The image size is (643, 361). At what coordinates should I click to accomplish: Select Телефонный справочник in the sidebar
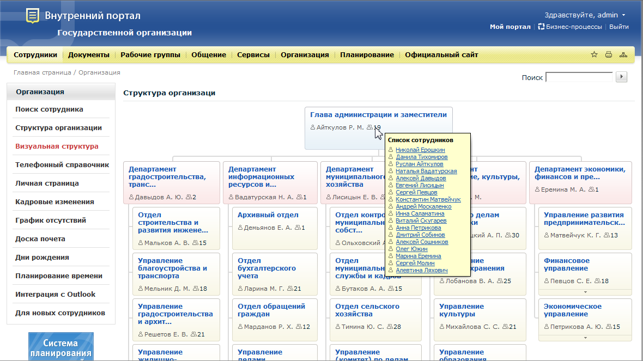point(62,164)
